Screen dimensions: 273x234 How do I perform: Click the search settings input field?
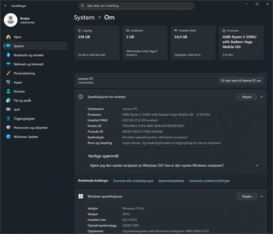click(136, 6)
